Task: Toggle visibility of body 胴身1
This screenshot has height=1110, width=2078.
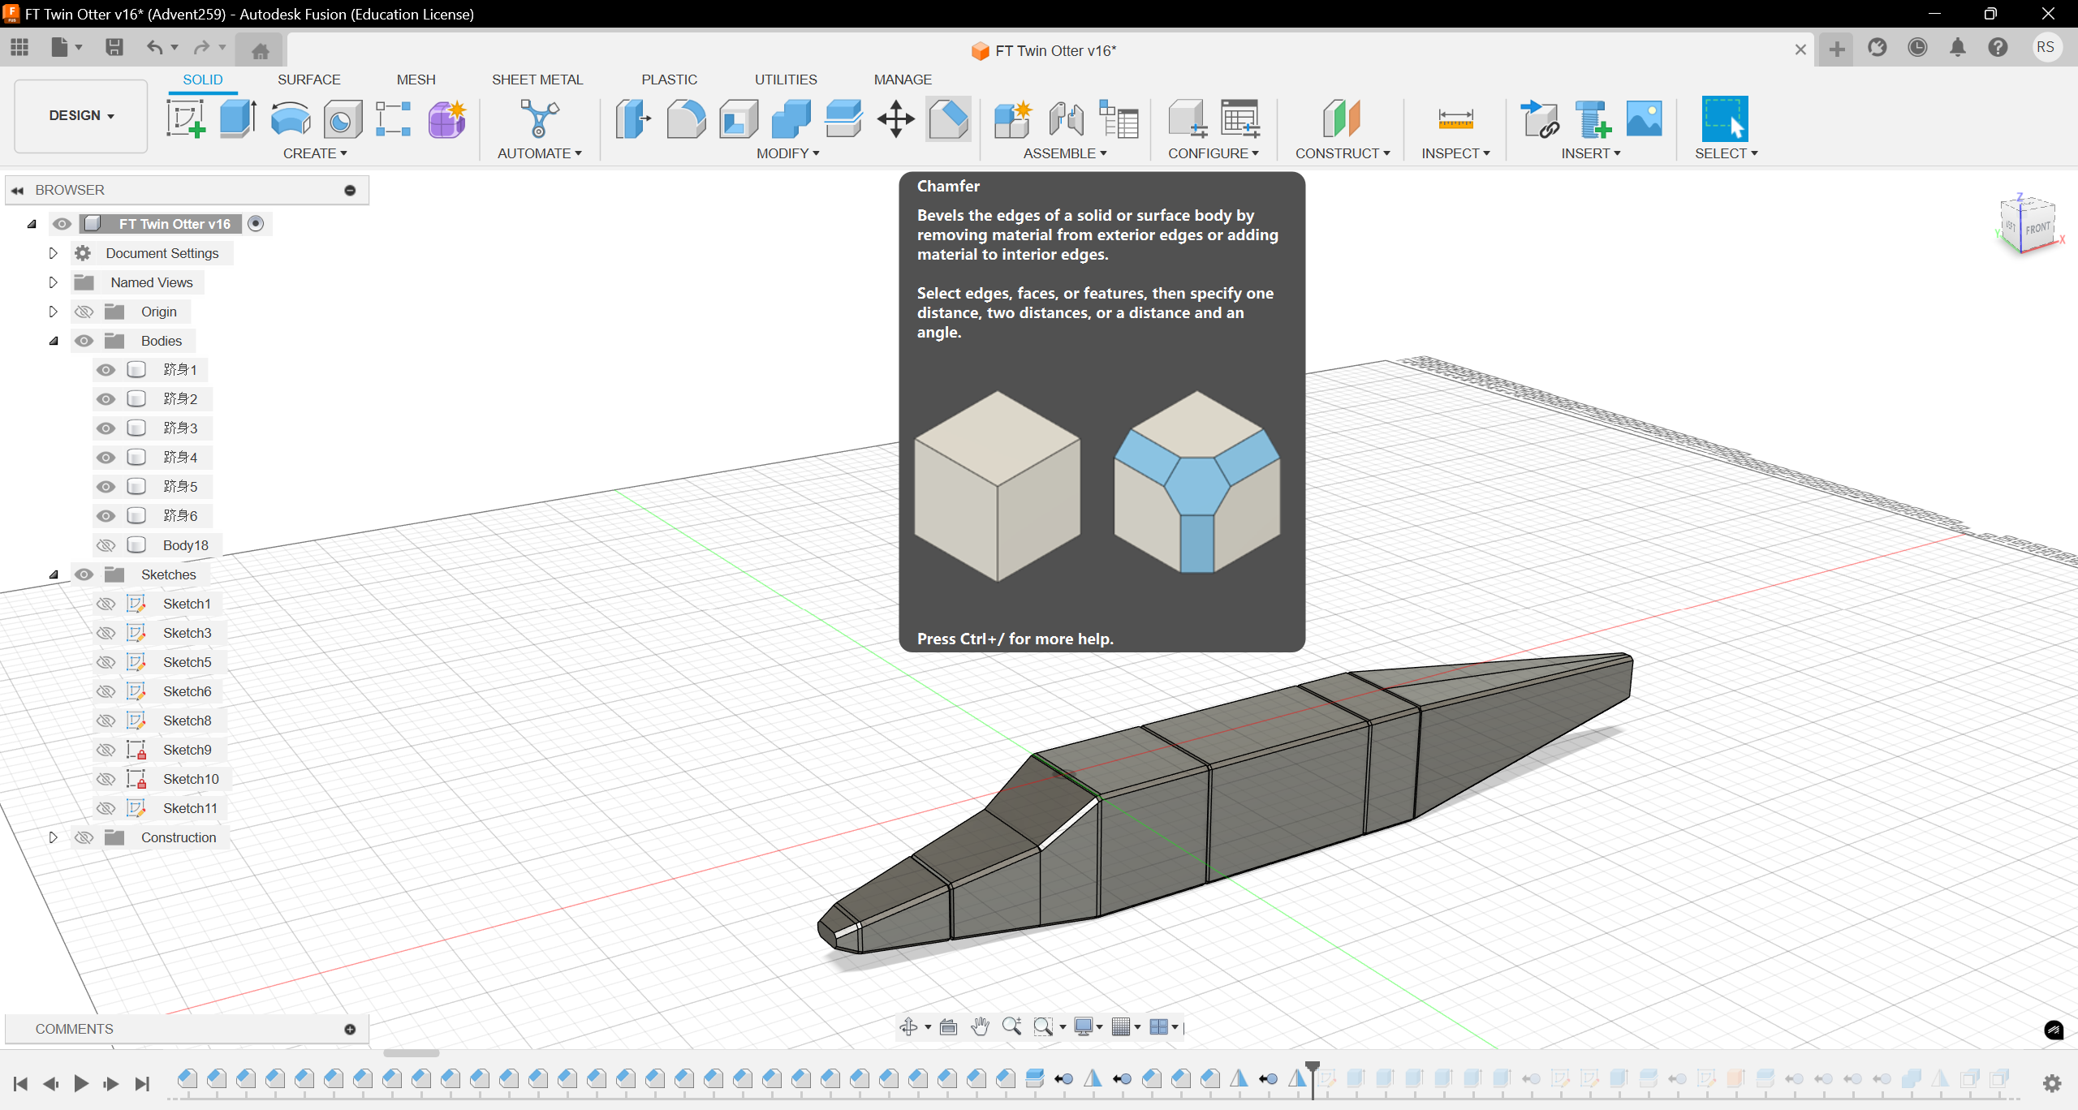Action: pyautogui.click(x=106, y=370)
